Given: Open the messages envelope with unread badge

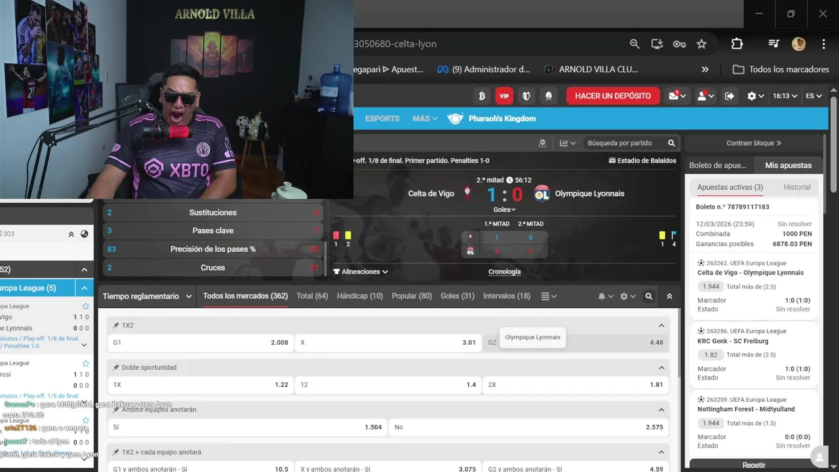Looking at the screenshot, I should coord(677,96).
